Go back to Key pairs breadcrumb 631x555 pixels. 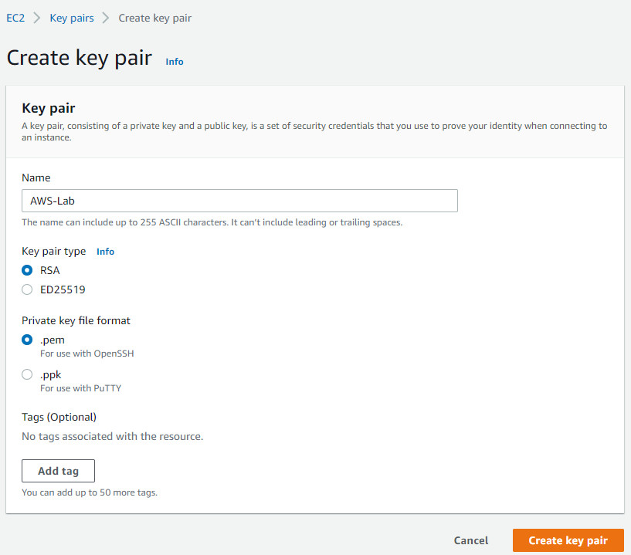(x=72, y=18)
